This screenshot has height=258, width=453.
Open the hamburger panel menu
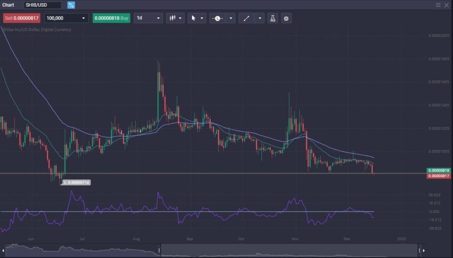[438, 5]
